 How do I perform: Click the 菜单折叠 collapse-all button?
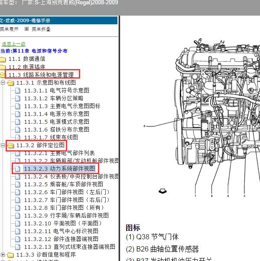(41, 29)
